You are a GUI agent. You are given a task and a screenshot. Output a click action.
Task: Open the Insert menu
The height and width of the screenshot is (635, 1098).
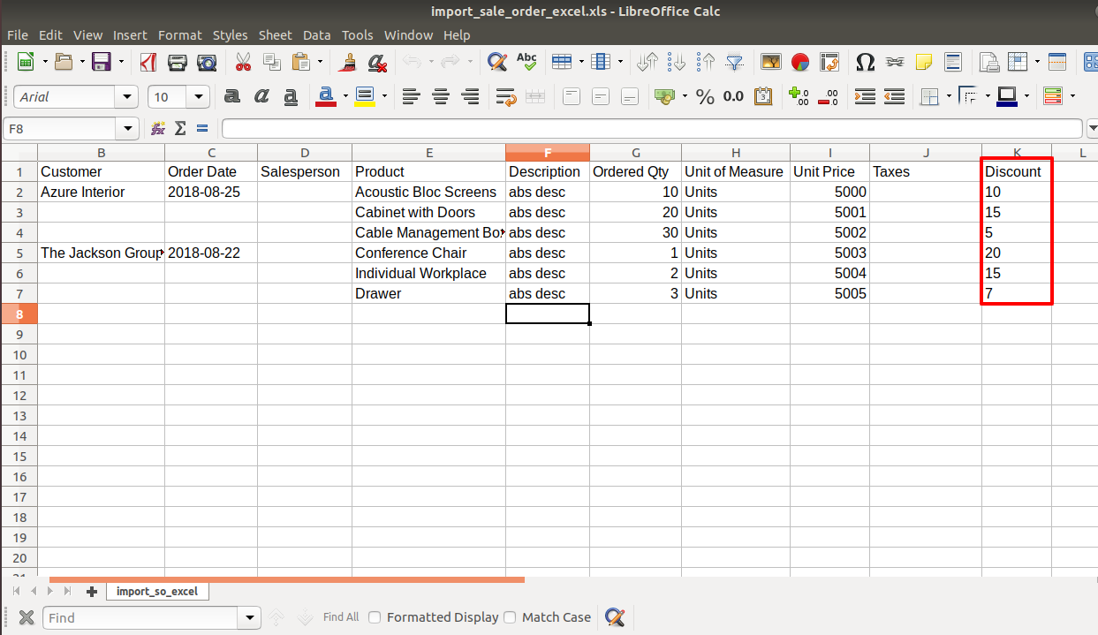point(130,35)
